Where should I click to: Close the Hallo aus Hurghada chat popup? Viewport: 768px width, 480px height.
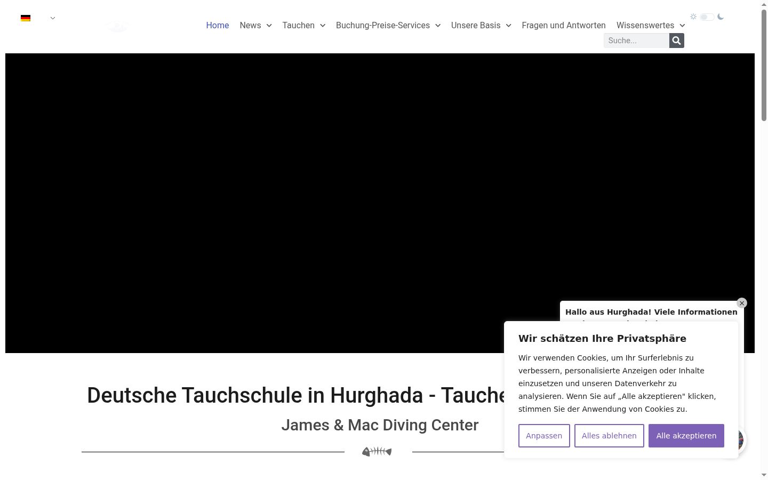[x=742, y=303]
